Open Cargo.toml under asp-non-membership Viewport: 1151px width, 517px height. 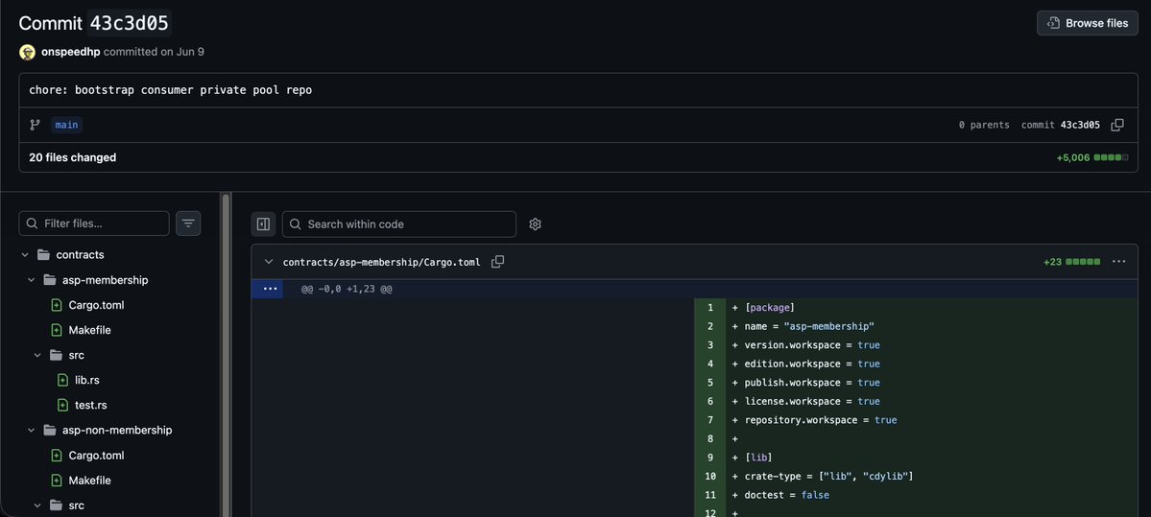(96, 456)
